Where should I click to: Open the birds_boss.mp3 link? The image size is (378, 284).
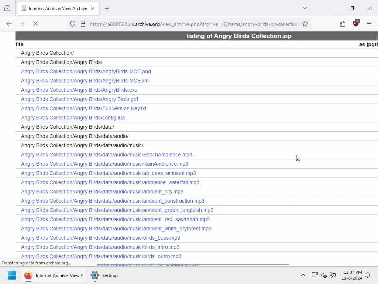(100, 238)
